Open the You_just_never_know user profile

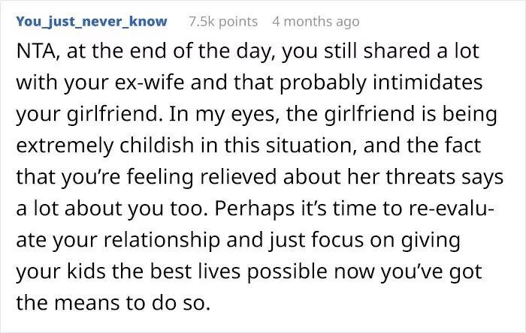click(x=92, y=22)
